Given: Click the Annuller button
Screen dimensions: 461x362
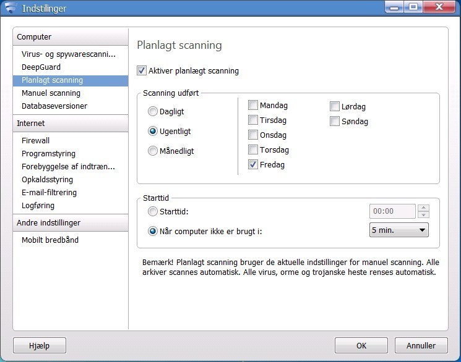Looking at the screenshot, I should (421, 345).
